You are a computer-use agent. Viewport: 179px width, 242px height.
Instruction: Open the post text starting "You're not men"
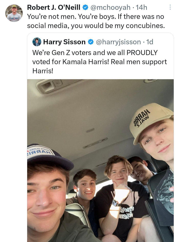pos(96,21)
